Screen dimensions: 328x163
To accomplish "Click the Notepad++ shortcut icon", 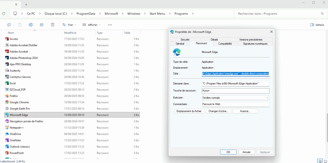I will [7, 128].
